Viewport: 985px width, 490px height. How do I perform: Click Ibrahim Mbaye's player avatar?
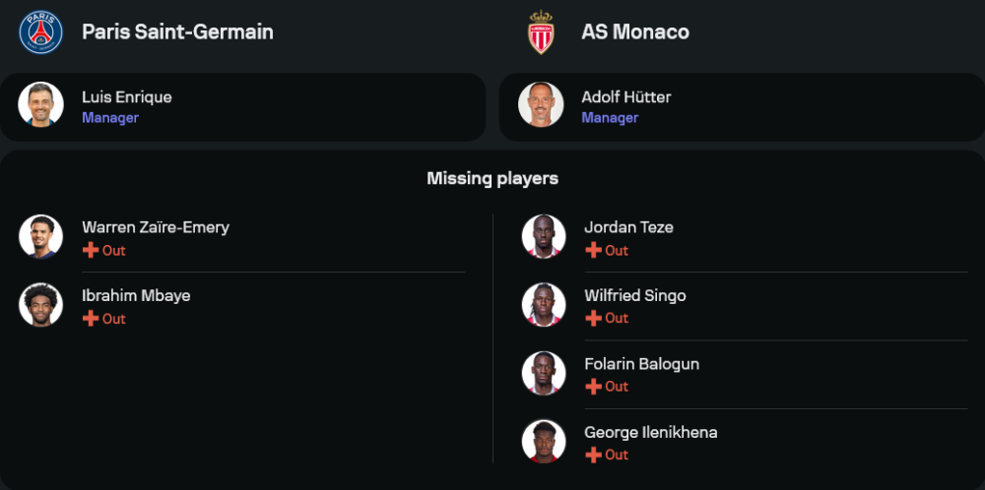pyautogui.click(x=40, y=305)
